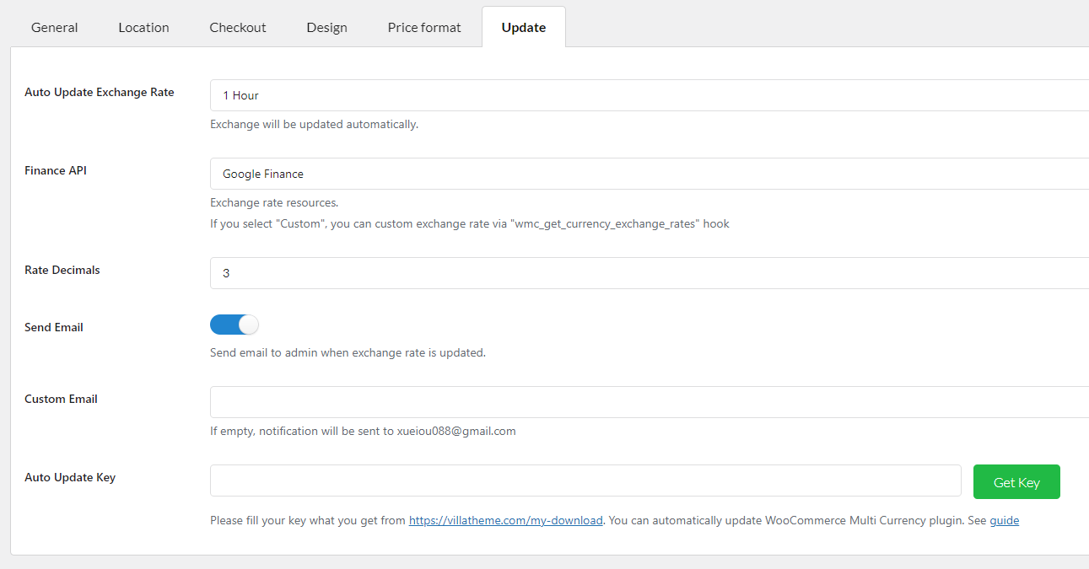Follow the guide link

point(1004,521)
